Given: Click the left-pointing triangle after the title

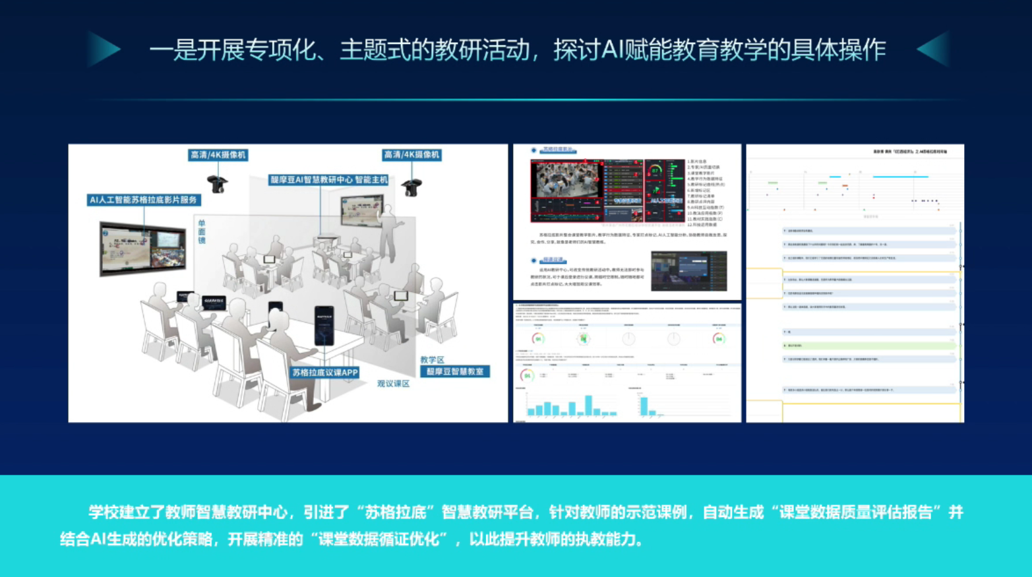Looking at the screenshot, I should point(934,49).
